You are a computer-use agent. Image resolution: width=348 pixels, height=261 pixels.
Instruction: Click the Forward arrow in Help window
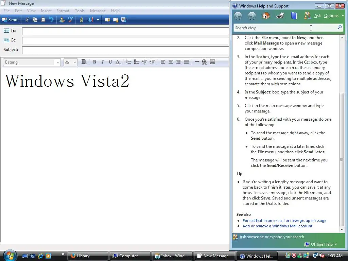252,16
